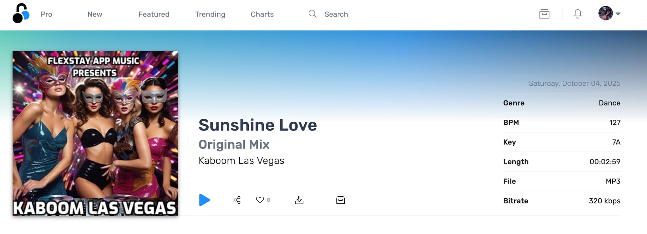Download the track via the download icon
This screenshot has height=234, width=647.
pos(299,200)
